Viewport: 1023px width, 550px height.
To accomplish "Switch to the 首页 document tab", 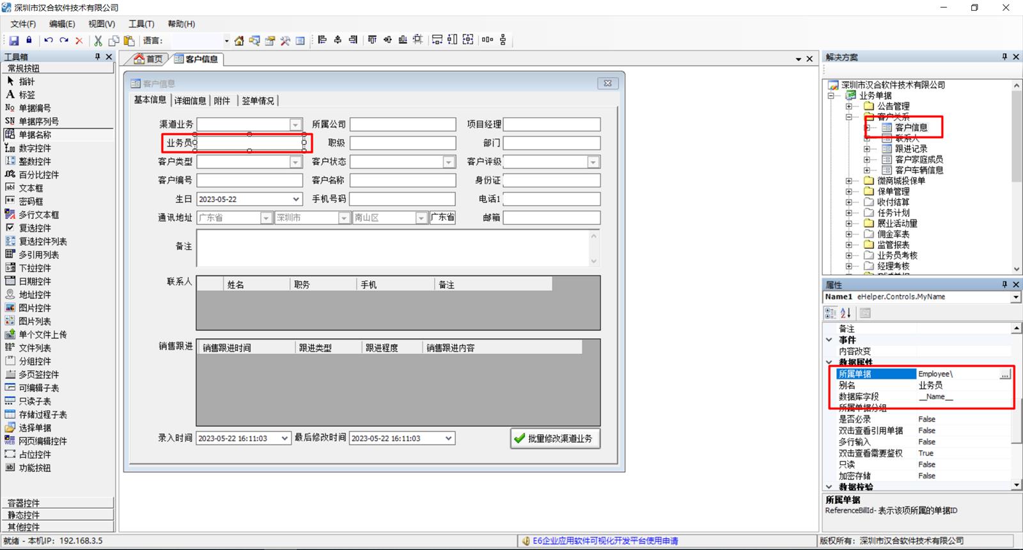I will click(149, 59).
